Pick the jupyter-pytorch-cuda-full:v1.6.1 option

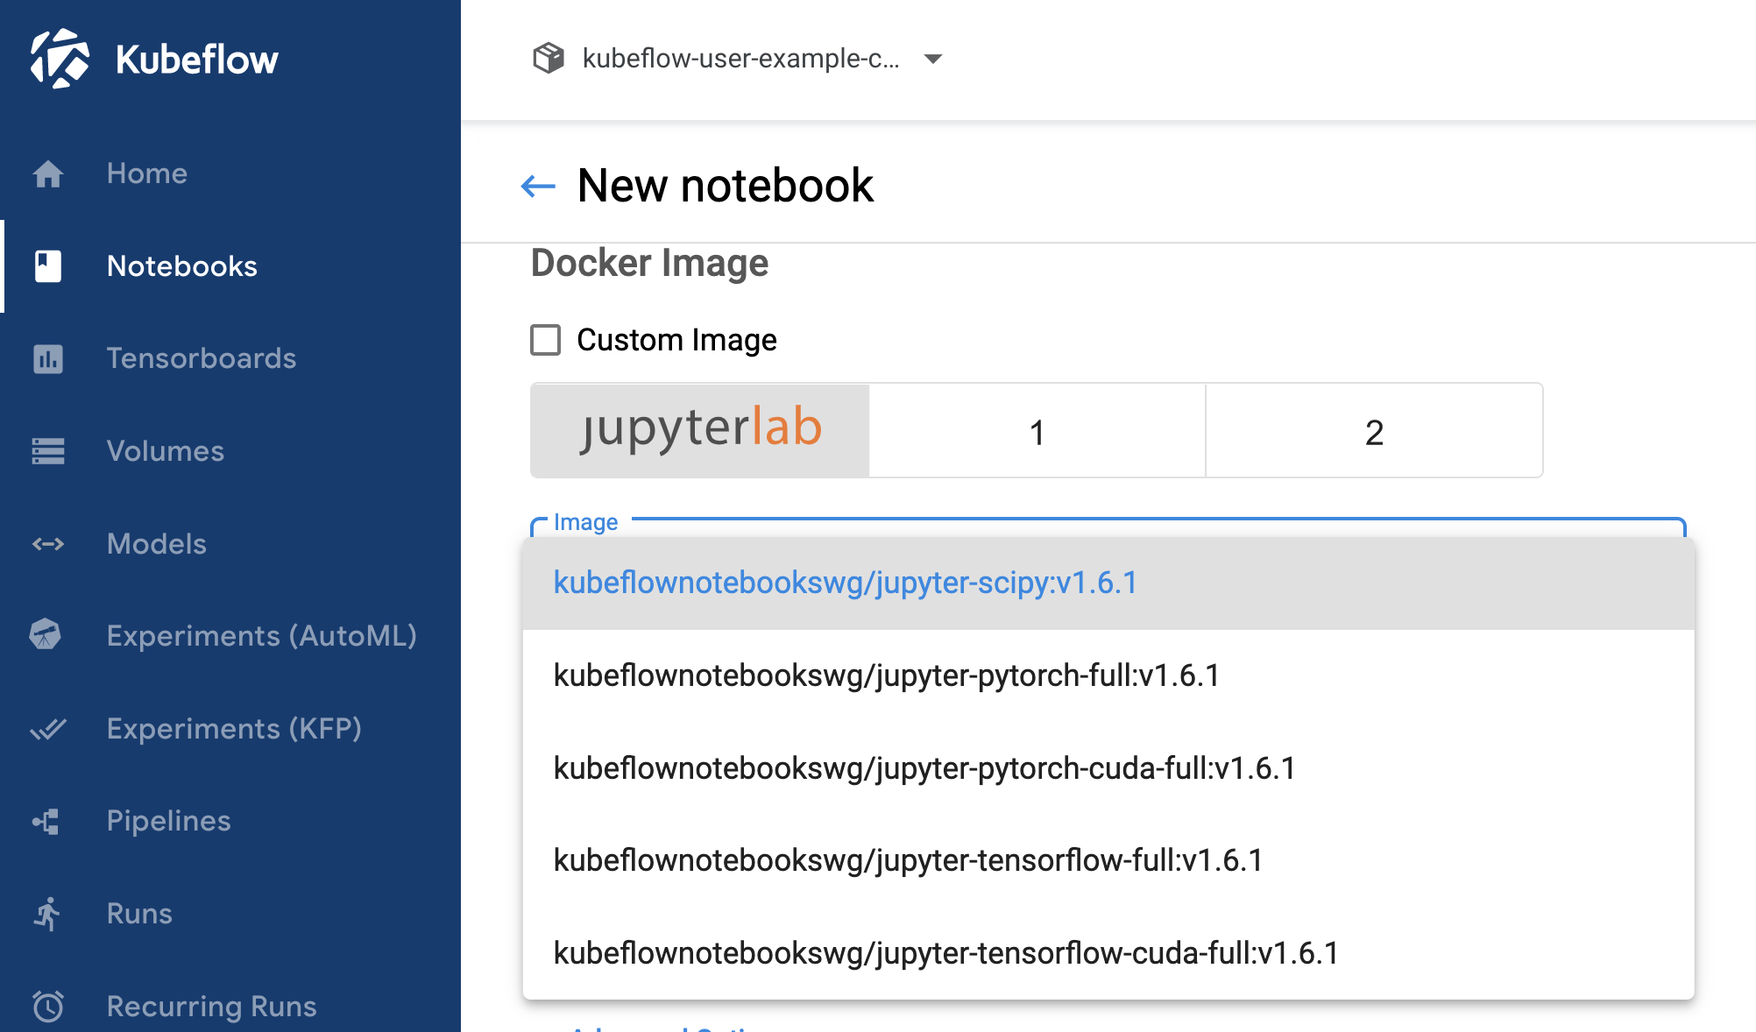pos(924,768)
